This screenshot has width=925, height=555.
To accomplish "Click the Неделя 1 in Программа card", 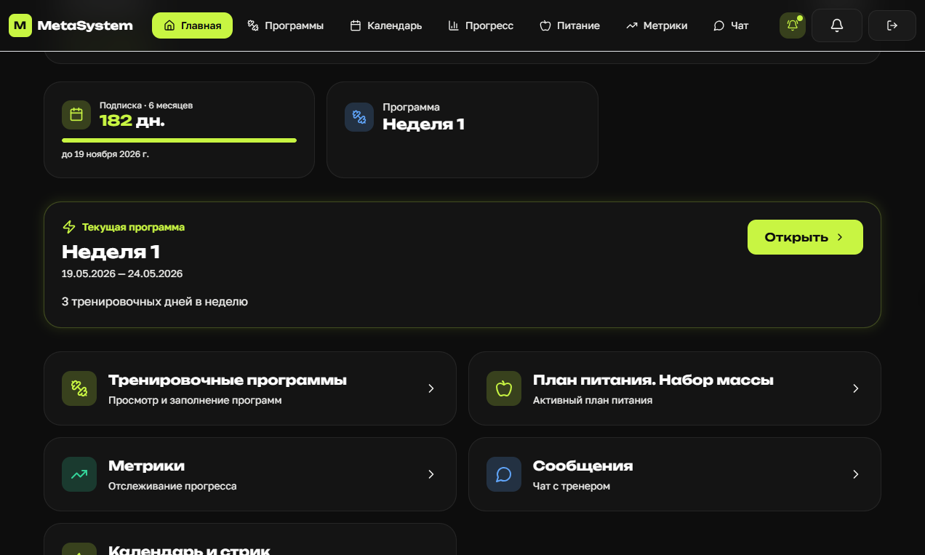I will (423, 124).
